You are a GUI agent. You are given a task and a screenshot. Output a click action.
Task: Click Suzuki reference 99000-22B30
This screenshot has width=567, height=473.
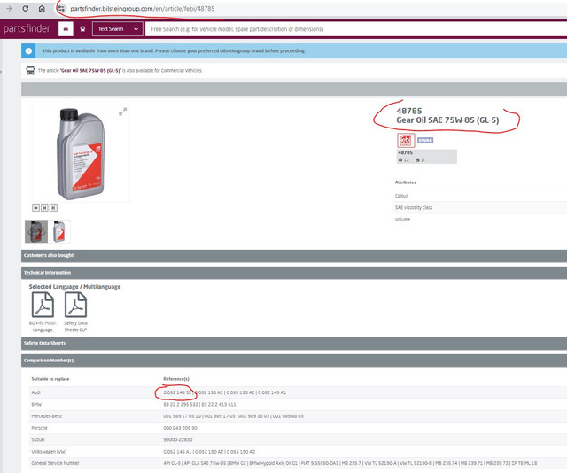coord(178,439)
